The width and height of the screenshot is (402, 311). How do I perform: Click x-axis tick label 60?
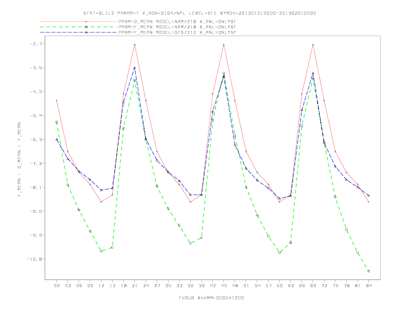(x=280, y=286)
